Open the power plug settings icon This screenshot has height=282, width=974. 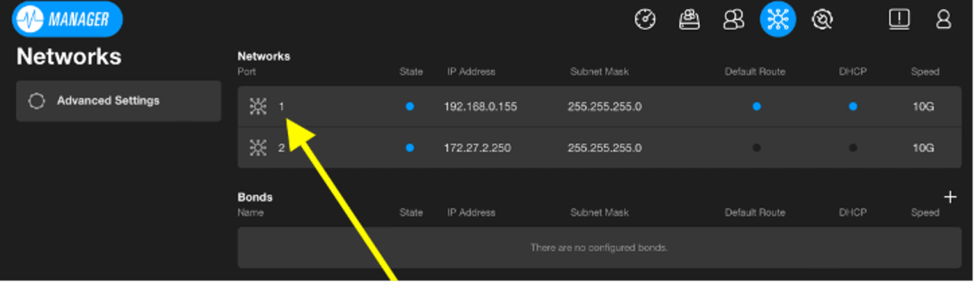(x=822, y=19)
